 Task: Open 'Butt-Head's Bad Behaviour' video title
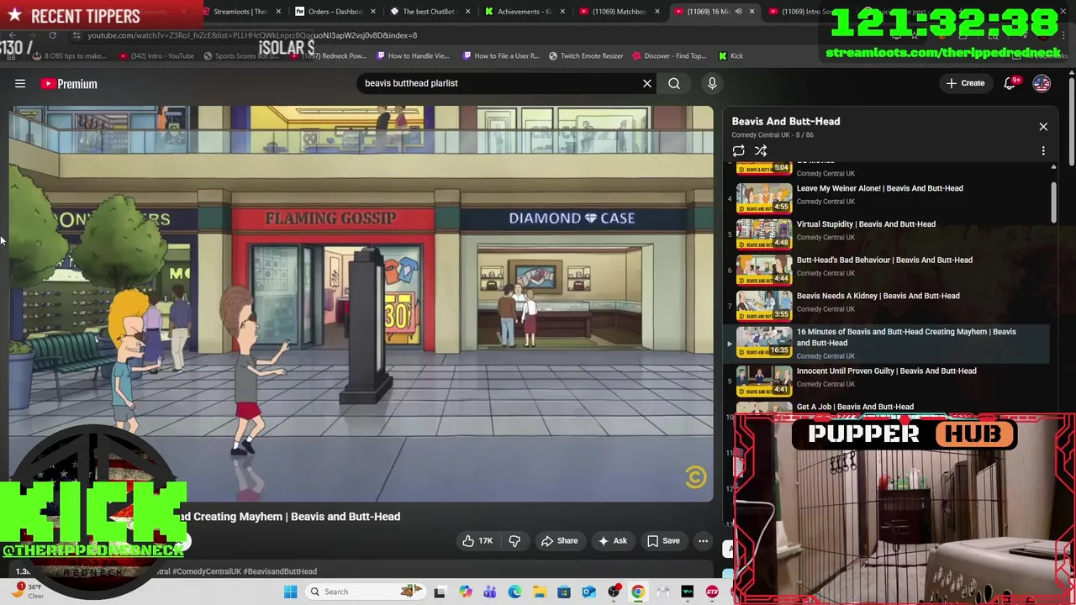click(884, 260)
